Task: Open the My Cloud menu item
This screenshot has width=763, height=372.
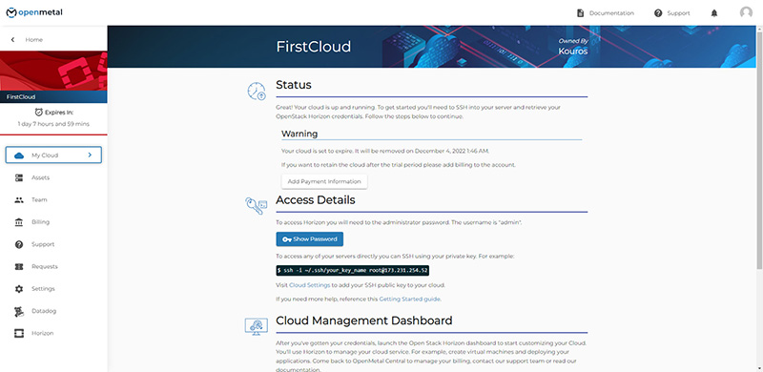Action: point(53,155)
